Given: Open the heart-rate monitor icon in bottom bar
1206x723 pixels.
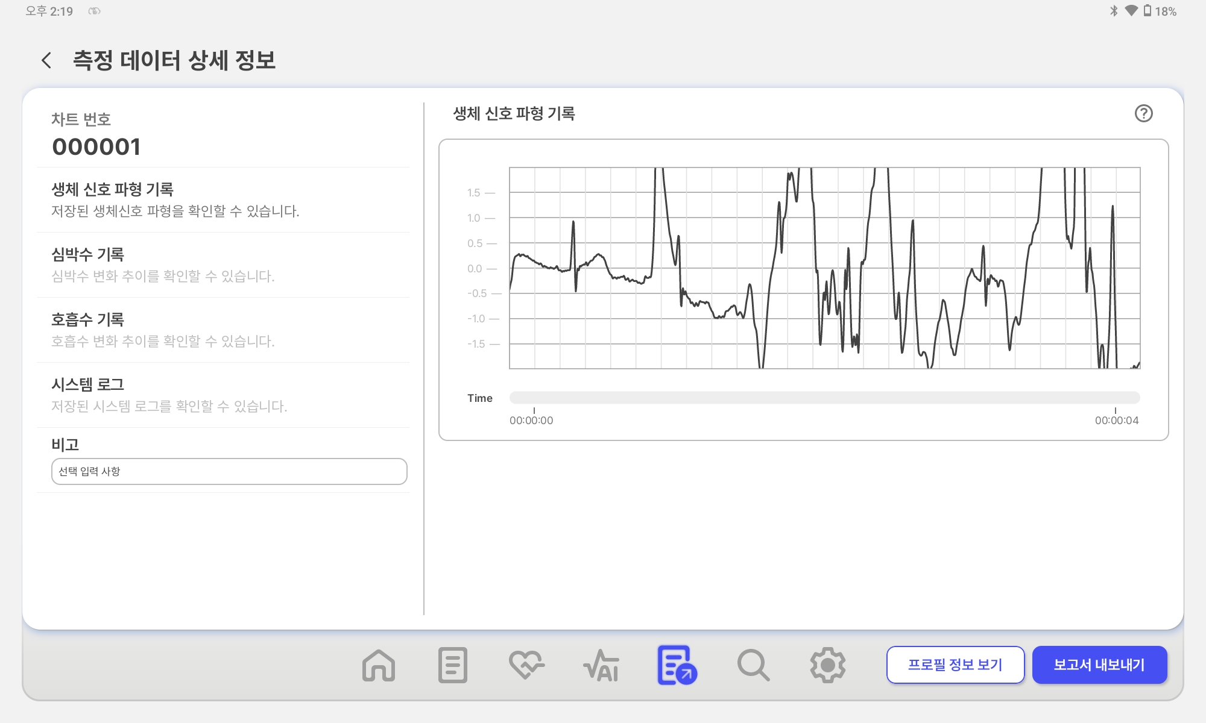Looking at the screenshot, I should pos(526,665).
